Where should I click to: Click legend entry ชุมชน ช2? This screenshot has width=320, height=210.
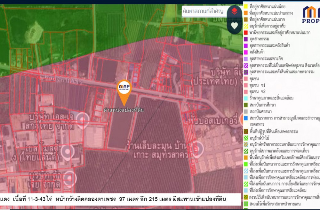257,92
